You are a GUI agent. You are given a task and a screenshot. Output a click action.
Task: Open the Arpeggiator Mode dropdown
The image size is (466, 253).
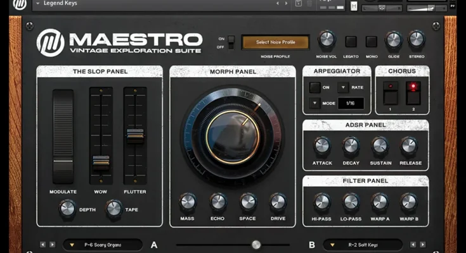pos(315,102)
